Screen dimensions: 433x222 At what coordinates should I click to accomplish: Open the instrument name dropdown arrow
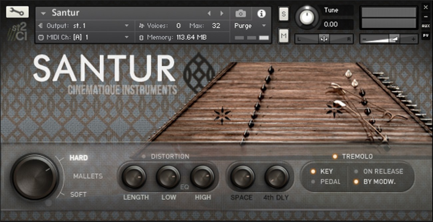coord(43,14)
